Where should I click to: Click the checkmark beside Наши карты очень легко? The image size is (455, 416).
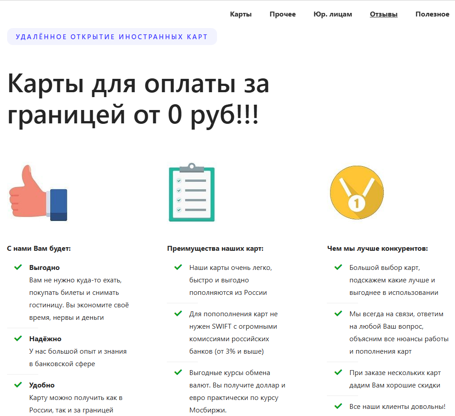tap(178, 267)
